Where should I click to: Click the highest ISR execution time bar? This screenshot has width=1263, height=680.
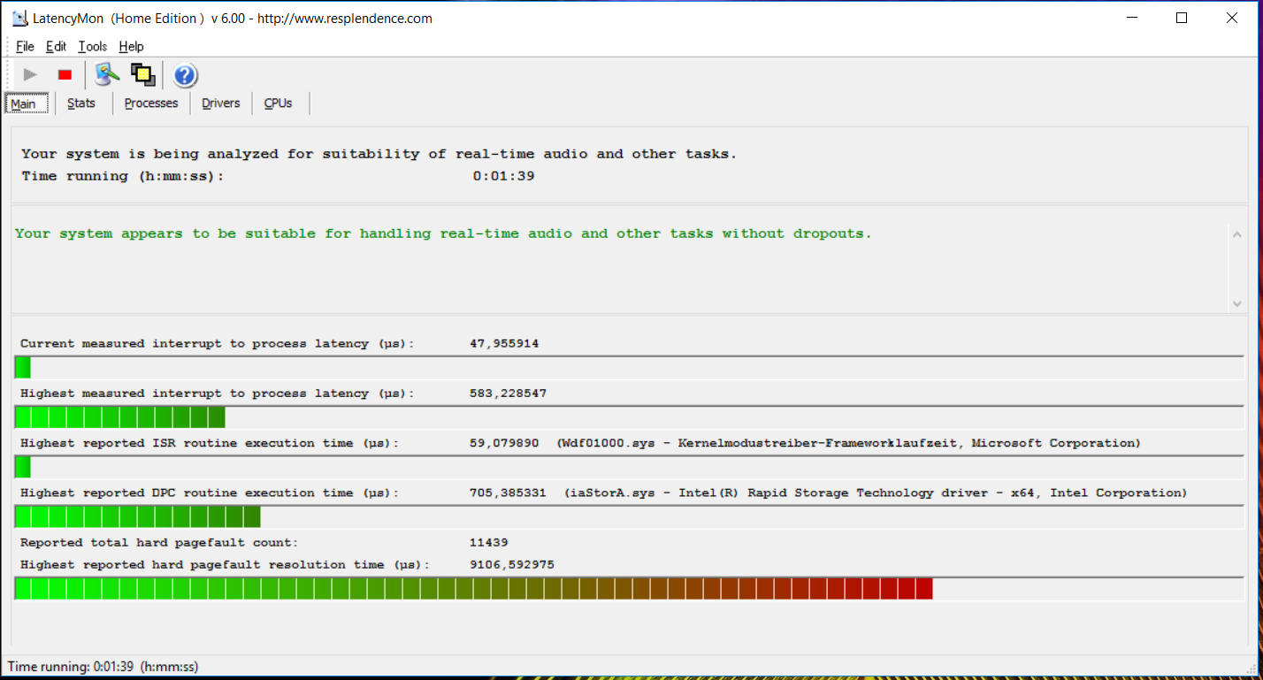pos(629,467)
